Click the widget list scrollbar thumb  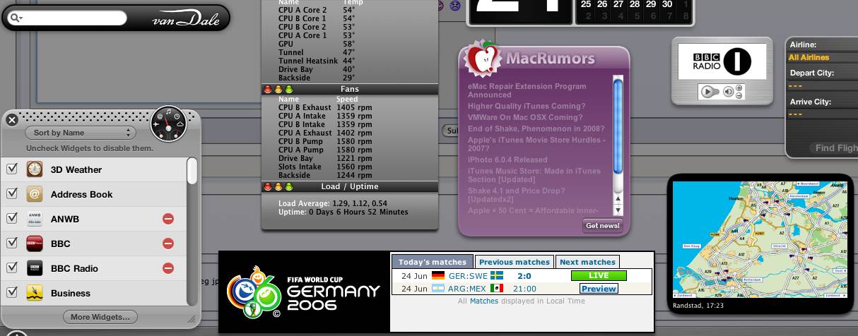(x=192, y=172)
